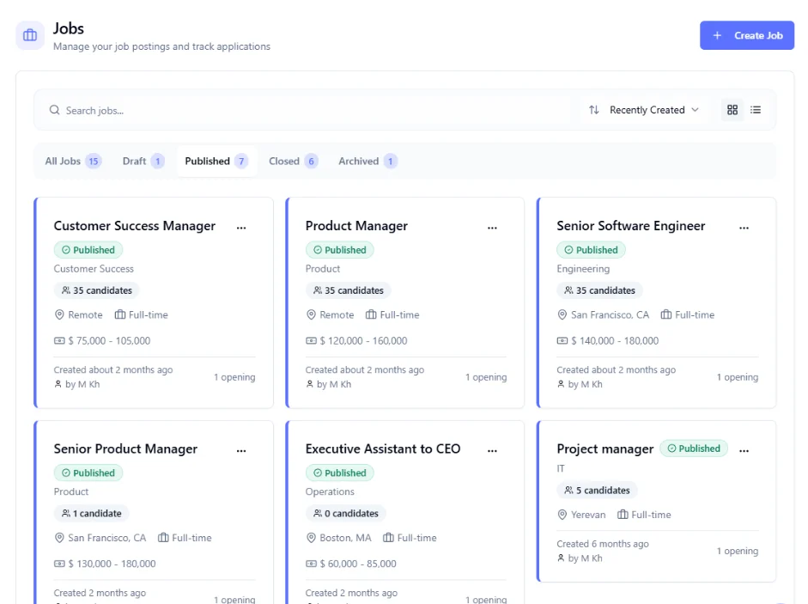Open Customer Success Manager options menu
This screenshot has width=808, height=604.
click(x=241, y=228)
